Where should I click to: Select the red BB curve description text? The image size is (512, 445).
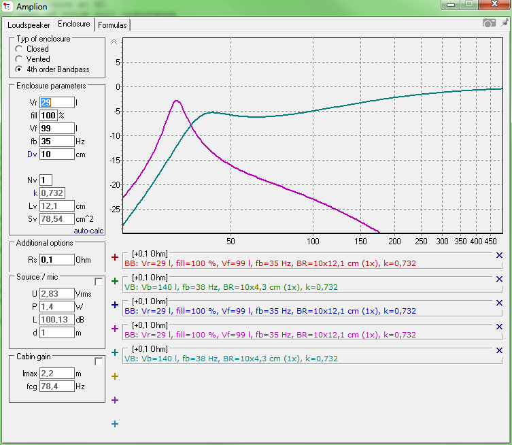[x=270, y=263]
